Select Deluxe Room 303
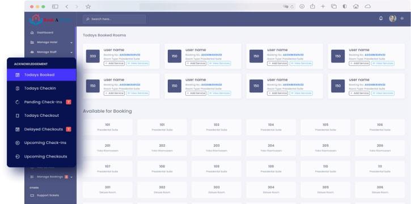This screenshot has height=204, width=411. tap(217, 190)
